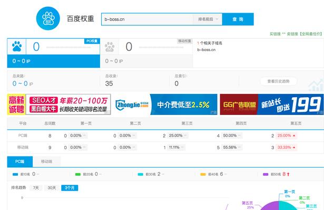The image size is (324, 210).
Task: Open the 买链接 卖链接 ad link
Action: click(x=296, y=34)
